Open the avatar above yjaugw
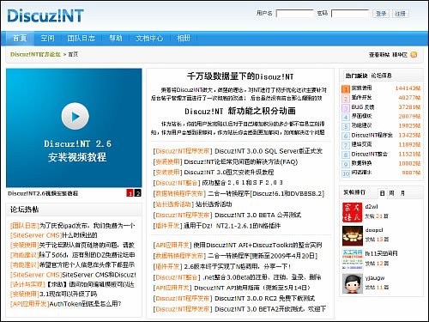 [x=352, y=259]
